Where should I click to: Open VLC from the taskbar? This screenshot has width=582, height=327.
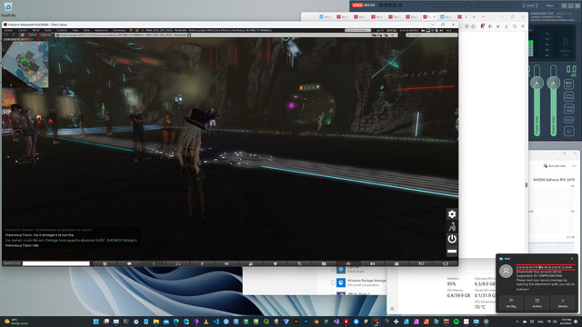click(x=206, y=322)
